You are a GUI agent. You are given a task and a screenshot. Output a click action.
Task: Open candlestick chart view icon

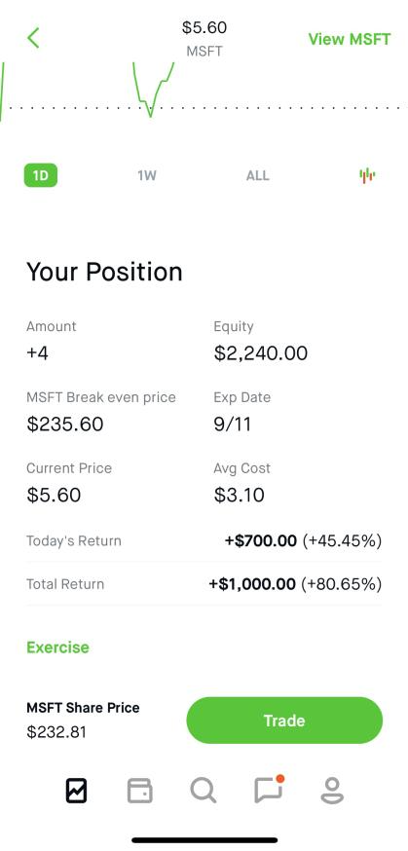point(367,175)
